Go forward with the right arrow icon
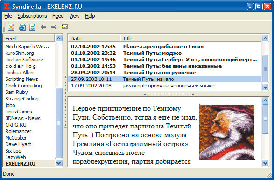 [54, 27]
